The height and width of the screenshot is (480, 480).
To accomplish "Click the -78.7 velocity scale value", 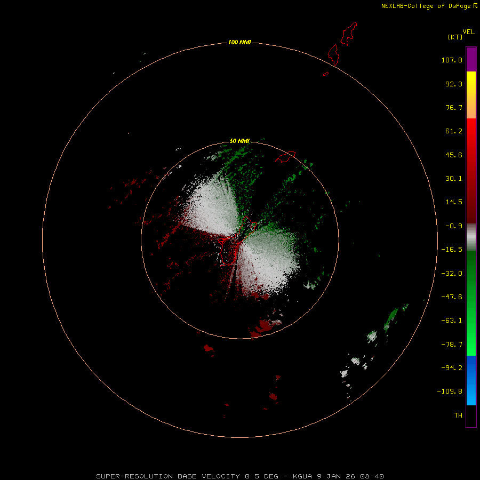I will coord(452,345).
